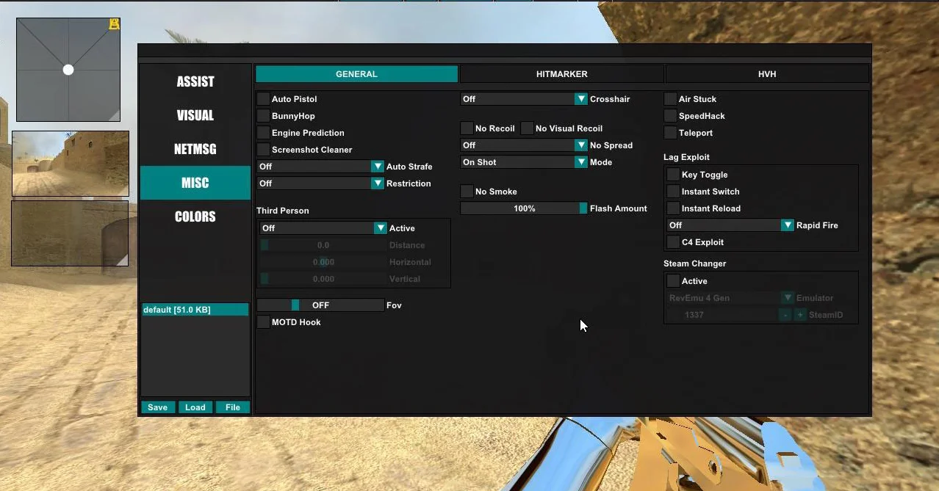The height and width of the screenshot is (491, 939).
Task: Open the Crosshair dropdown
Action: point(523,99)
